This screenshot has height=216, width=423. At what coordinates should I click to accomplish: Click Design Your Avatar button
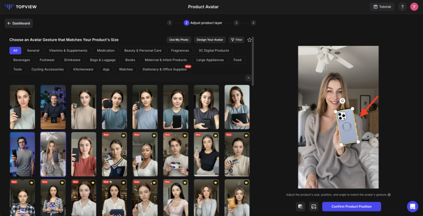coord(210,40)
